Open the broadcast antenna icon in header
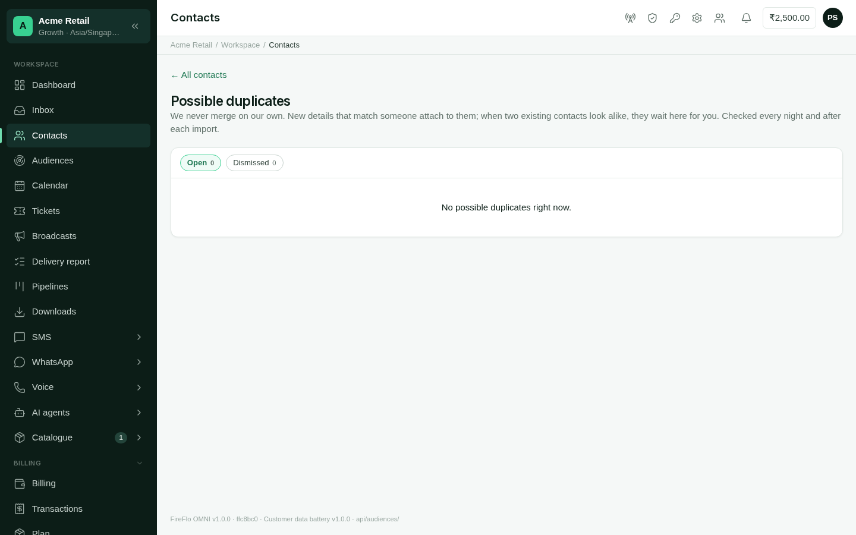This screenshot has width=856, height=535. pos(630,18)
